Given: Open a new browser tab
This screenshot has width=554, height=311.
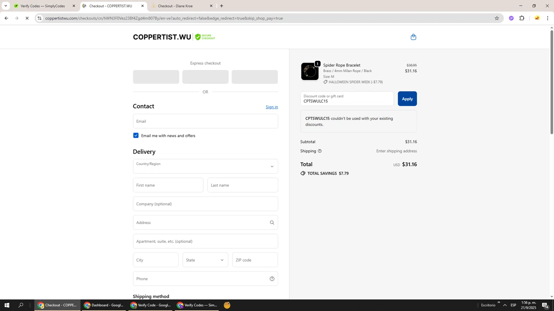Looking at the screenshot, I should [222, 6].
